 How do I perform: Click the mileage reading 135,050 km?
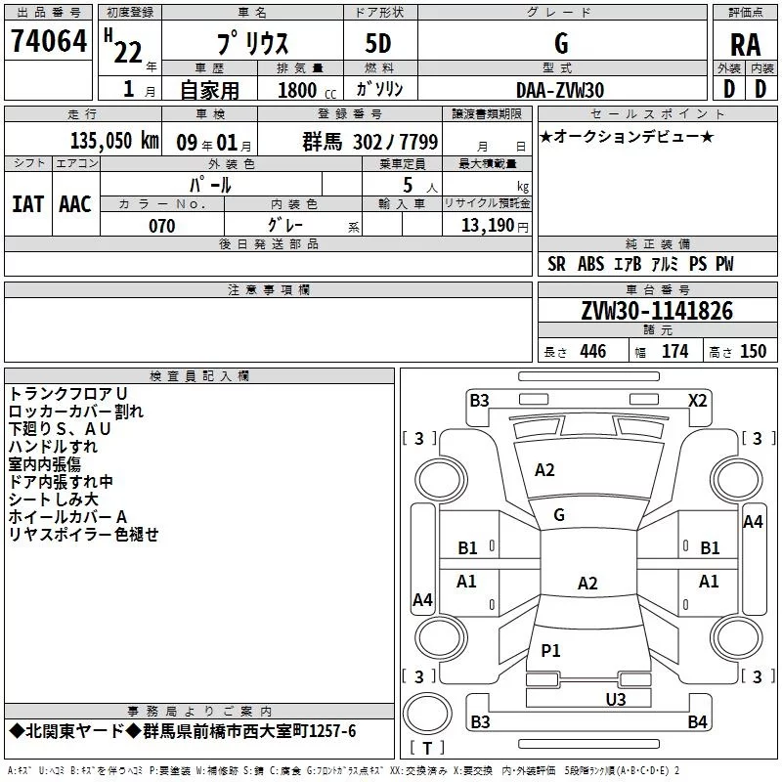pos(114,141)
